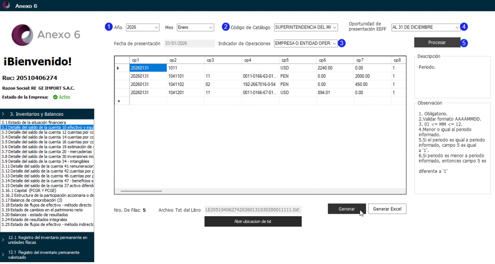This screenshot has width=495, height=264.
Task: Select 3.16.1 Capital (PCGR Y PCGE)
Action: point(47,191)
